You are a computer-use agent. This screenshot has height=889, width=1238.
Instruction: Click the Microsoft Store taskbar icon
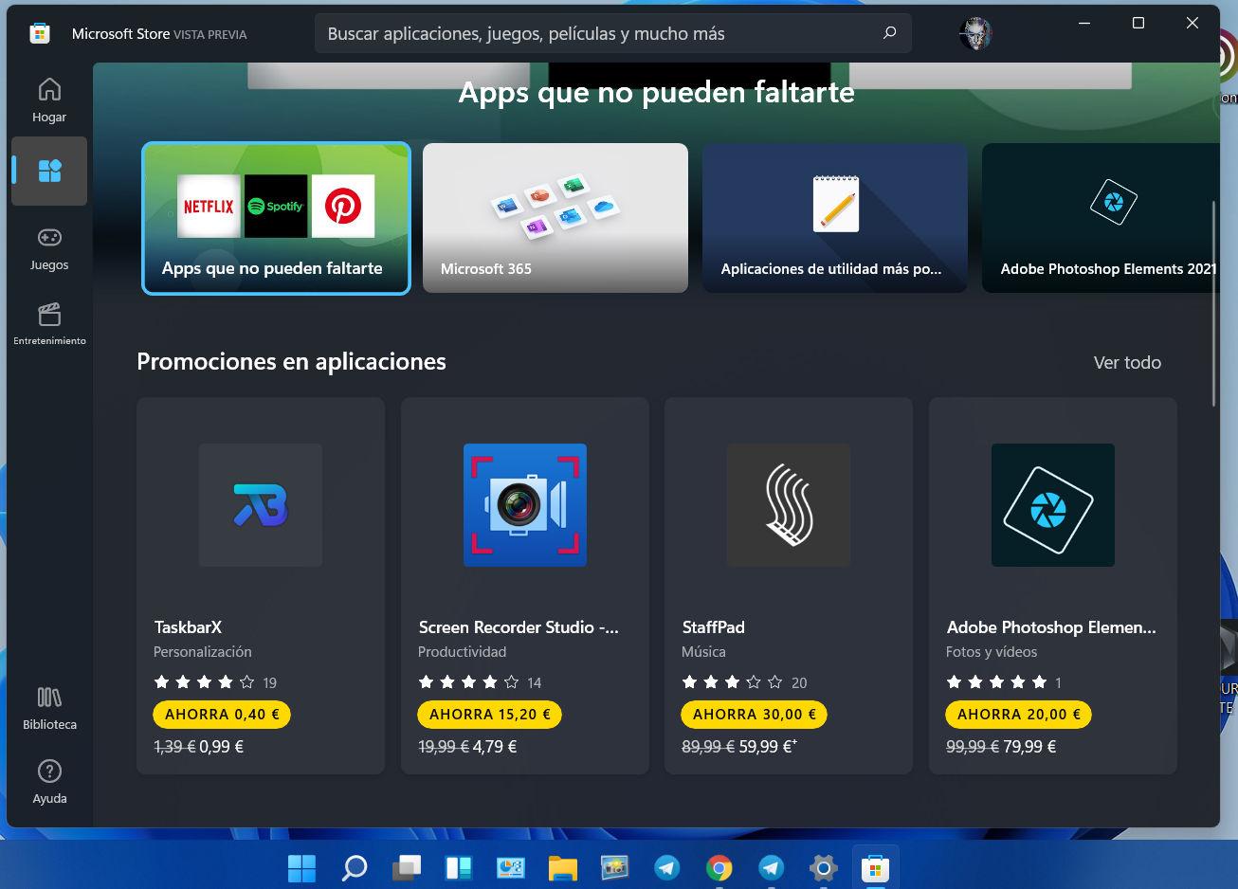pos(875,867)
